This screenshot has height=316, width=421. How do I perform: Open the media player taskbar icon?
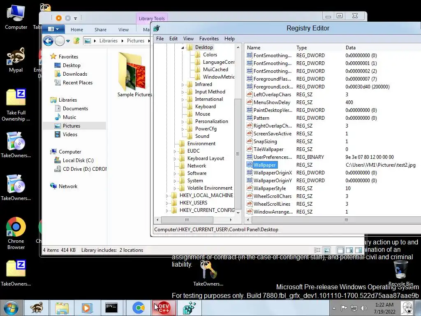[x=87, y=308]
